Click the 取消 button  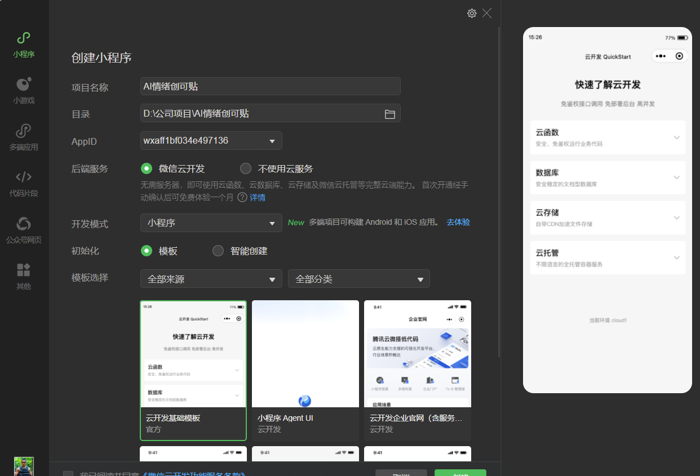(x=401, y=473)
